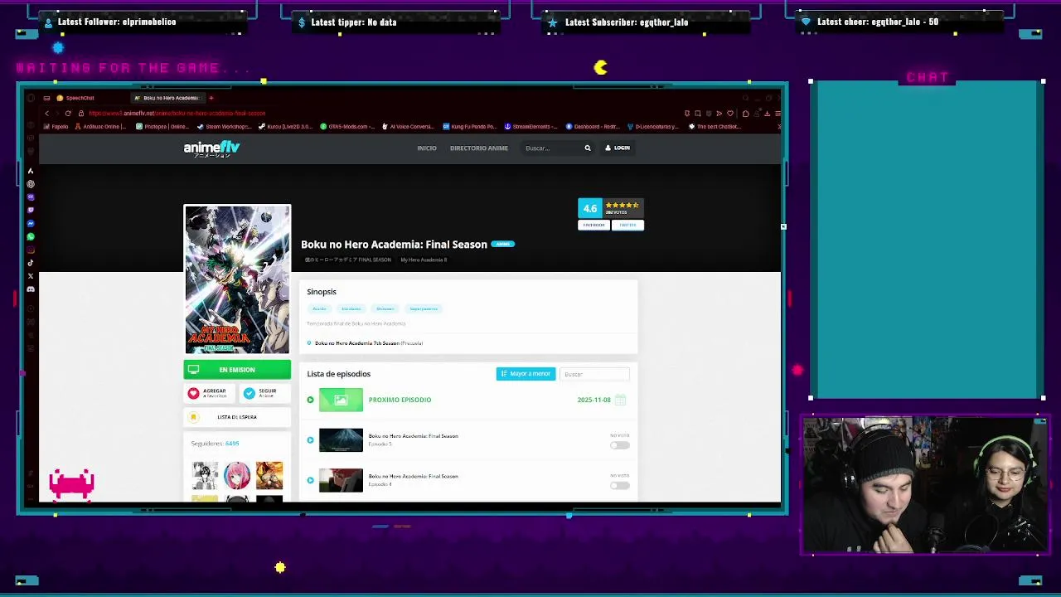
Task: Open the Steam Workshop bookmark
Action: (224, 127)
